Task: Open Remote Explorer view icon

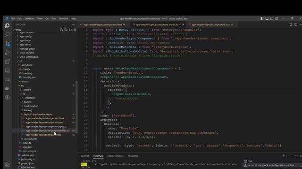Action: (x=8, y=70)
